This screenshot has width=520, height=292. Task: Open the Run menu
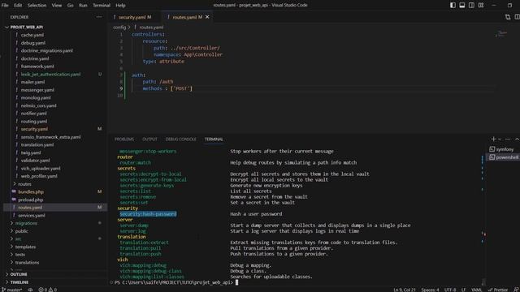pyautogui.click(x=83, y=6)
